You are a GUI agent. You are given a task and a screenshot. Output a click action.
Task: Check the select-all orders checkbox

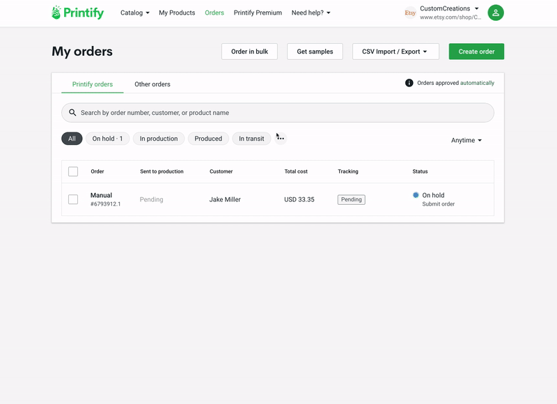click(x=73, y=171)
